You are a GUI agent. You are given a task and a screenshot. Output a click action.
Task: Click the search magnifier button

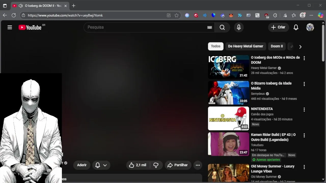coord(222,27)
